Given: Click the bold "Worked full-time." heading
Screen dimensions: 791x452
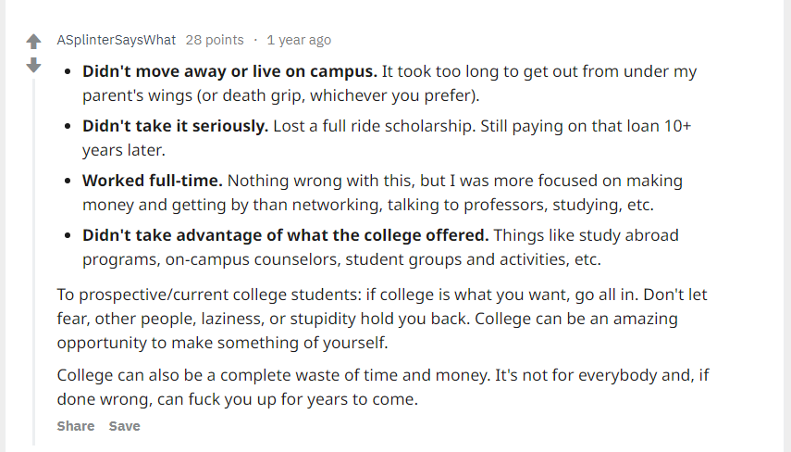Looking at the screenshot, I should (x=152, y=181).
